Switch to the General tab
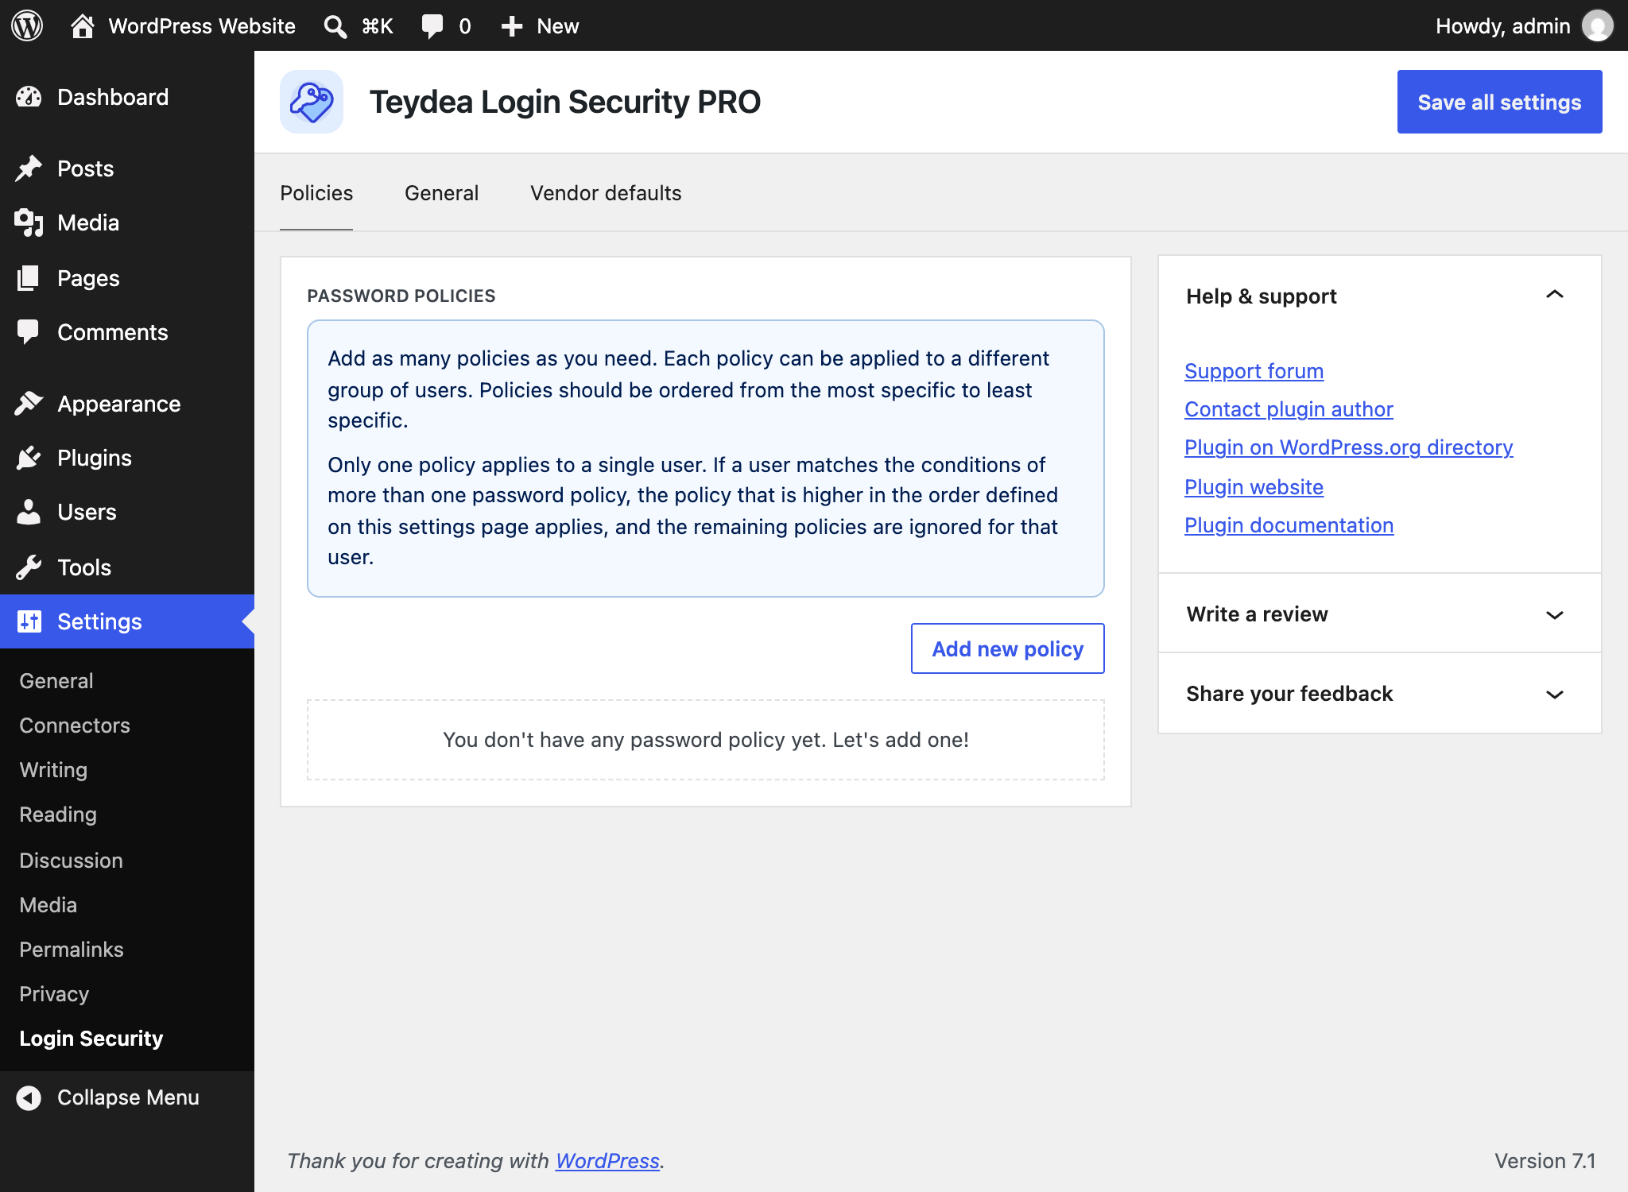This screenshot has width=1628, height=1192. [441, 193]
